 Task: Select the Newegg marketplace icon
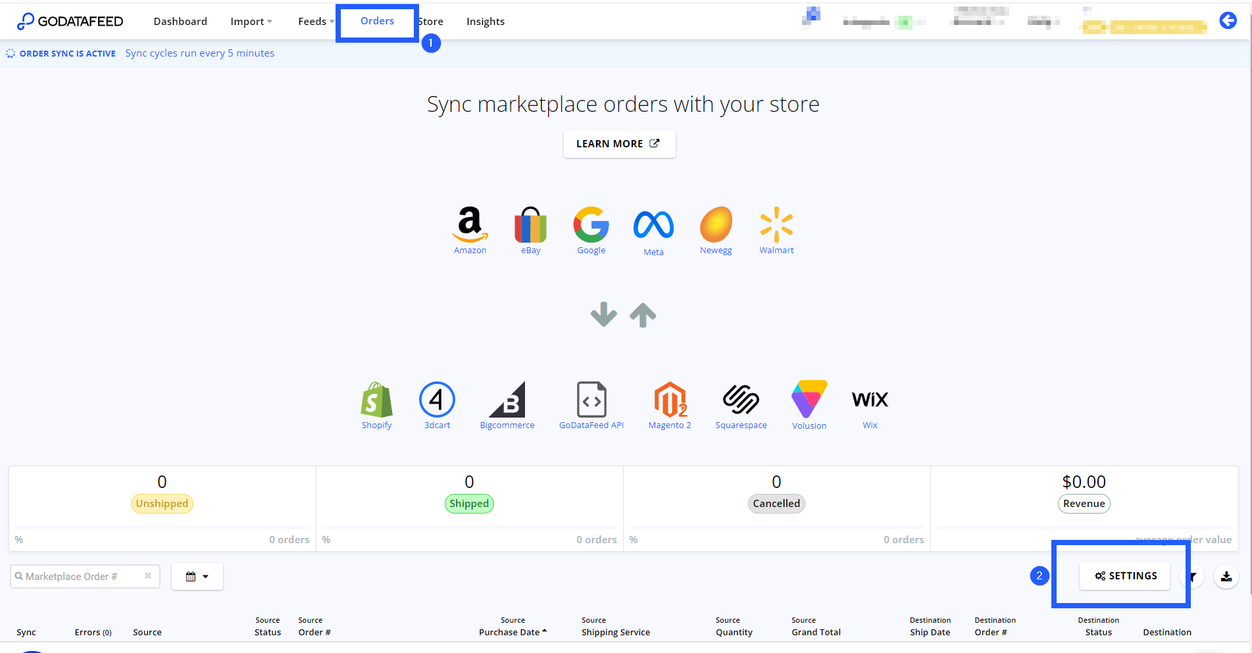coord(716,224)
